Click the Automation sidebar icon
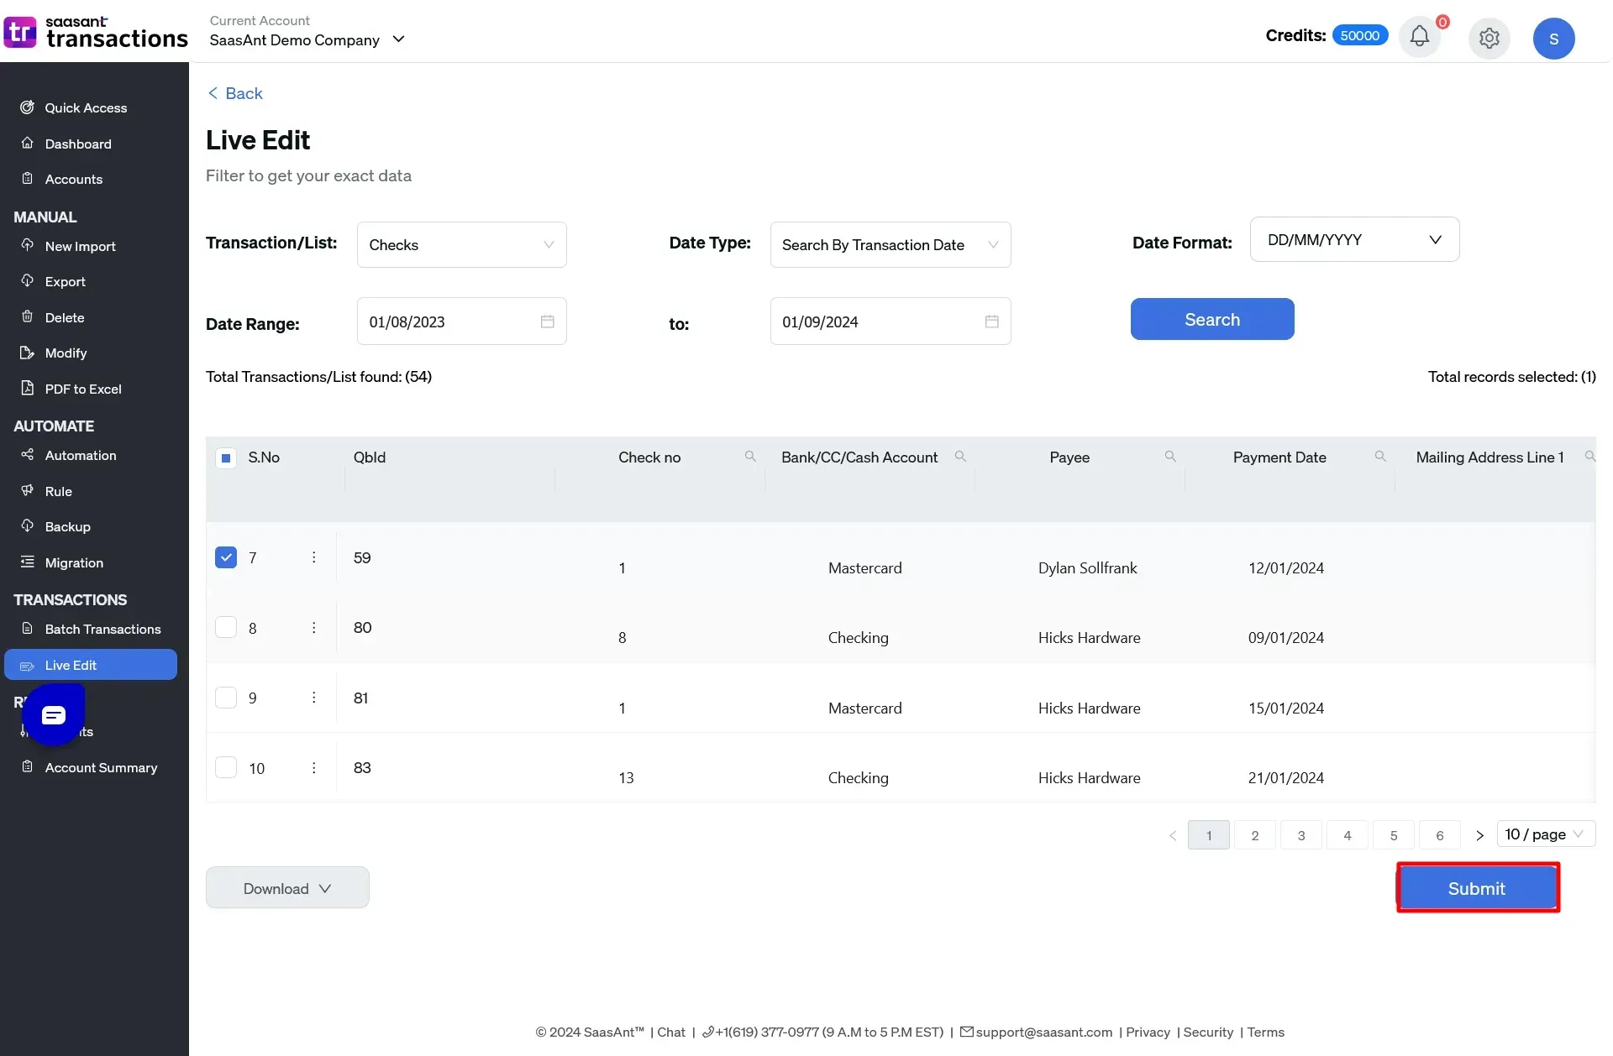This screenshot has height=1056, width=1613. (x=27, y=455)
